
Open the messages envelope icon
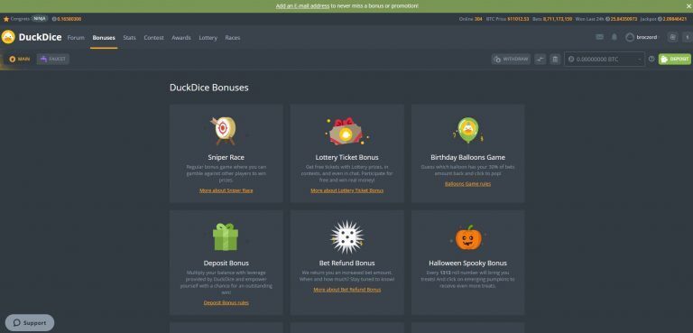tap(599, 37)
